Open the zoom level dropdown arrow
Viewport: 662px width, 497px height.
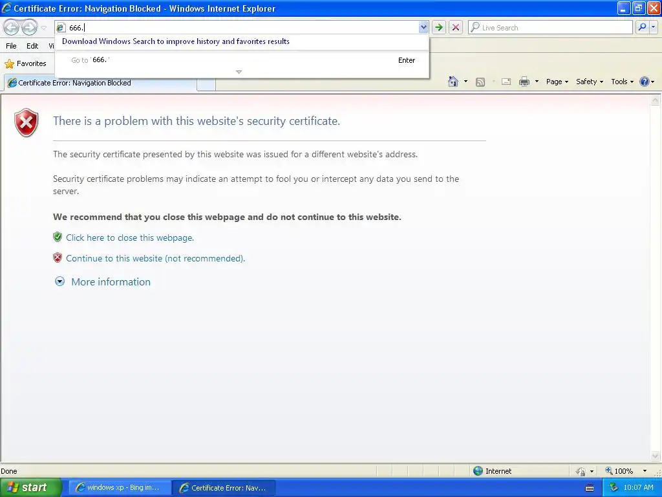click(645, 471)
